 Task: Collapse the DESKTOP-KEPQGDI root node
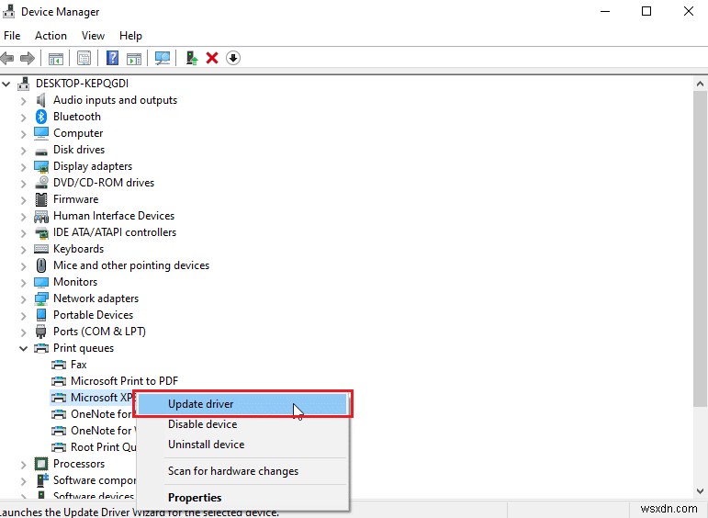[6, 84]
